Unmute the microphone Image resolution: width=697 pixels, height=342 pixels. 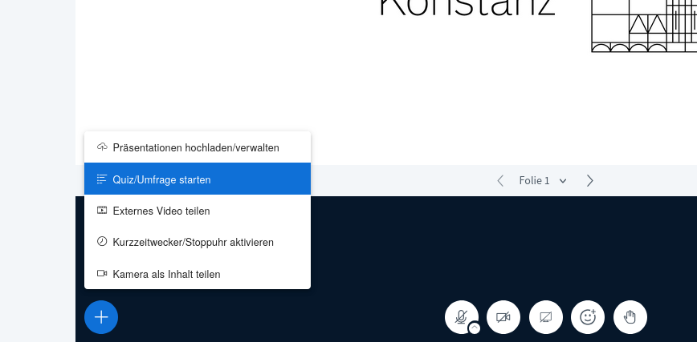point(460,316)
